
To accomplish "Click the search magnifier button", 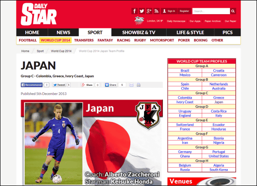I will coord(233,11).
